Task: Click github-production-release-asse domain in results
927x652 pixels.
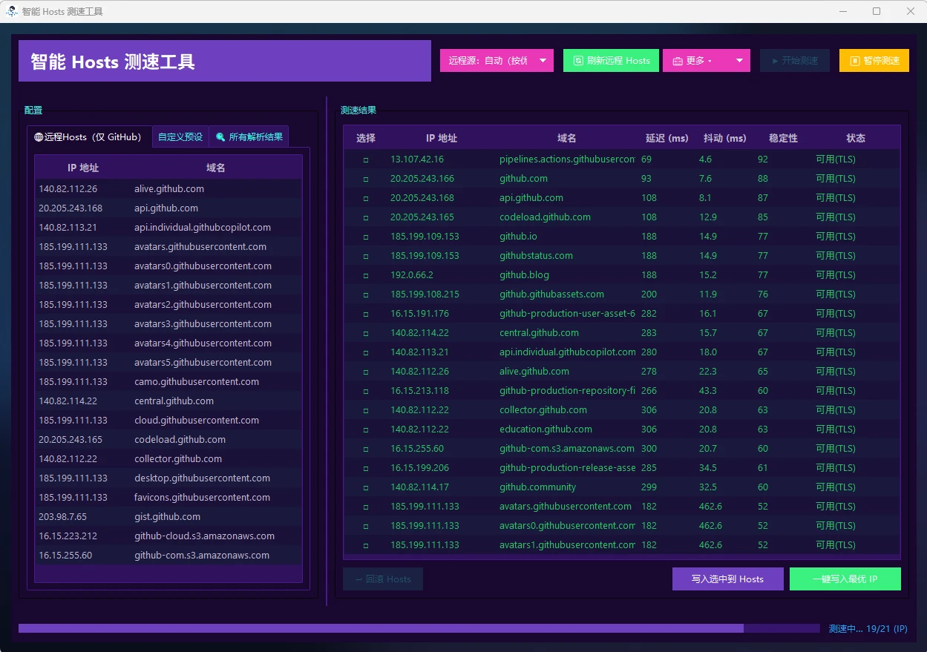Action: 567,468
